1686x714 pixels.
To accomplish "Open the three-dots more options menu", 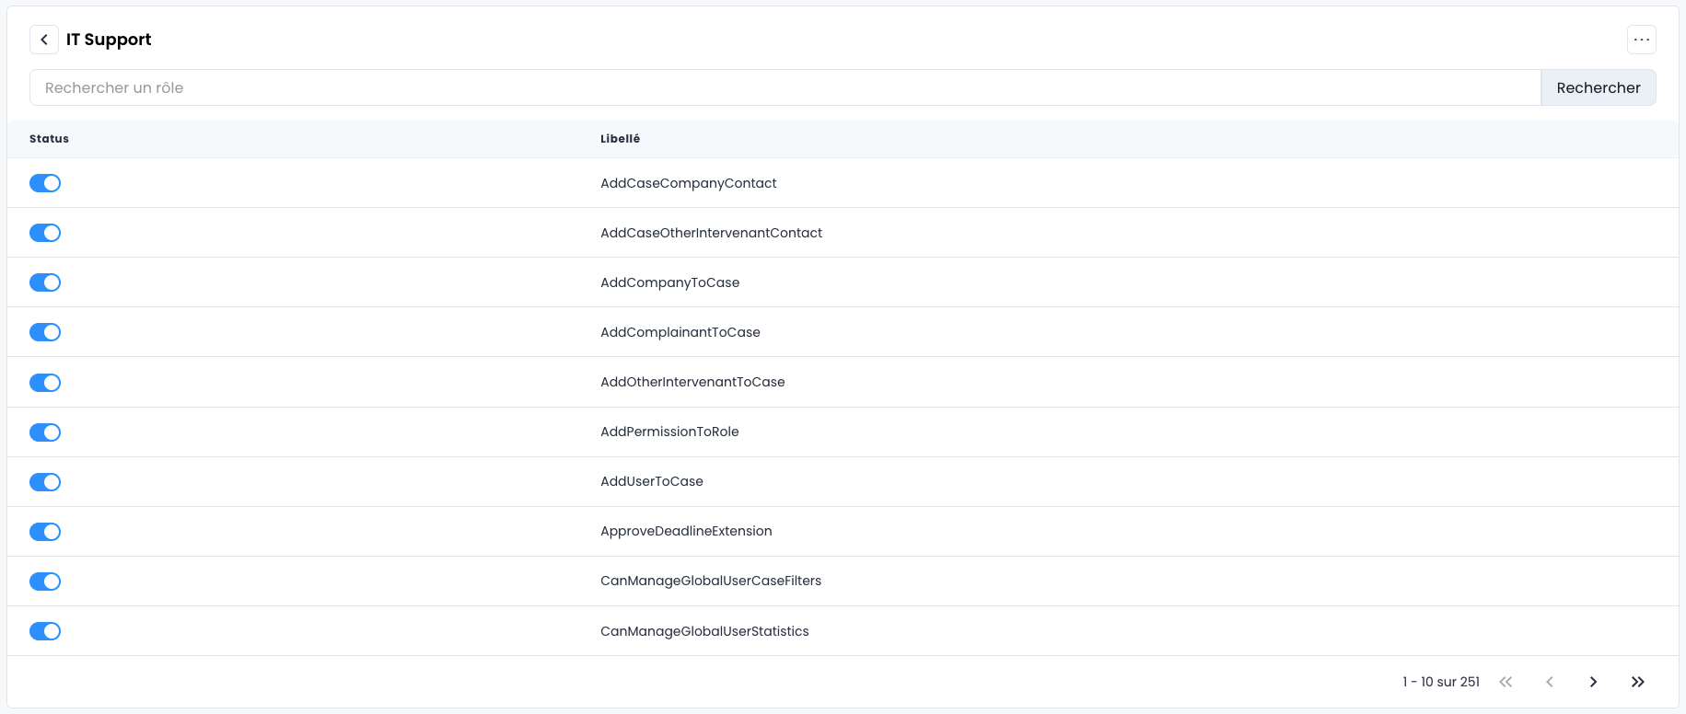I will click(x=1641, y=40).
